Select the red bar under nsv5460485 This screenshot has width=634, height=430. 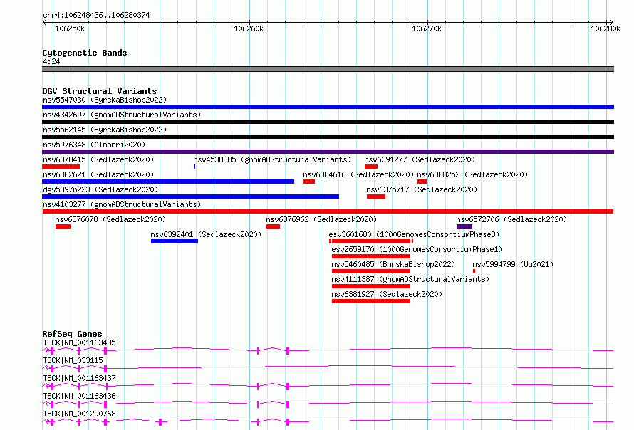pos(370,271)
